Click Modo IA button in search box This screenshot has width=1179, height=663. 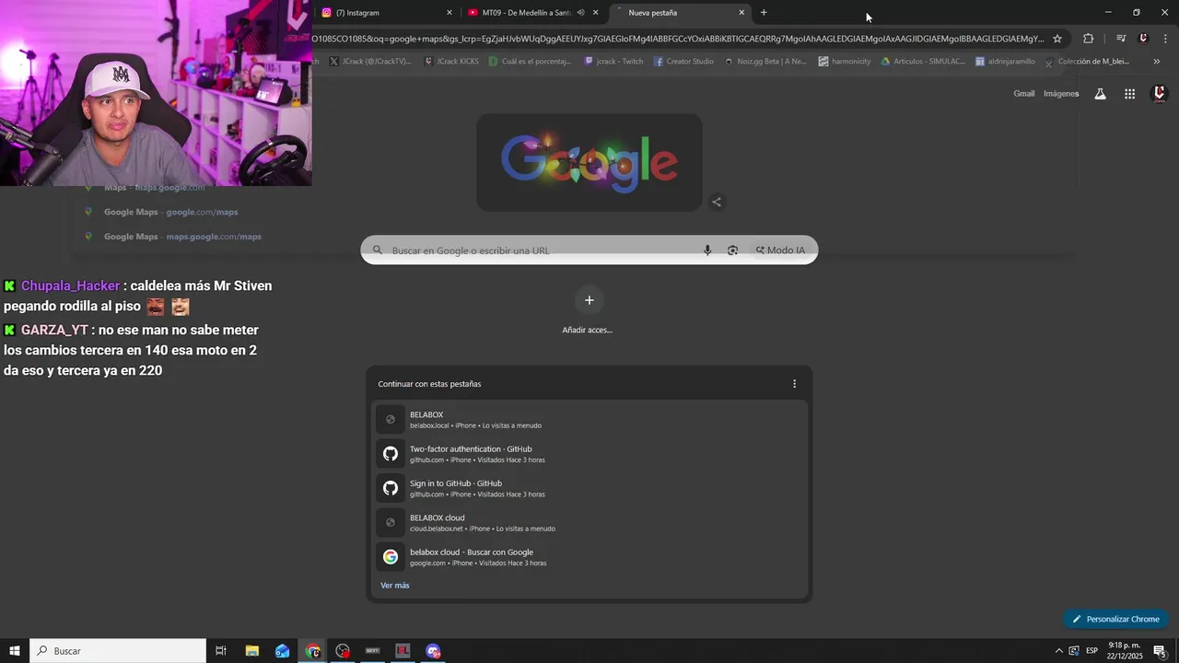pyautogui.click(x=780, y=250)
